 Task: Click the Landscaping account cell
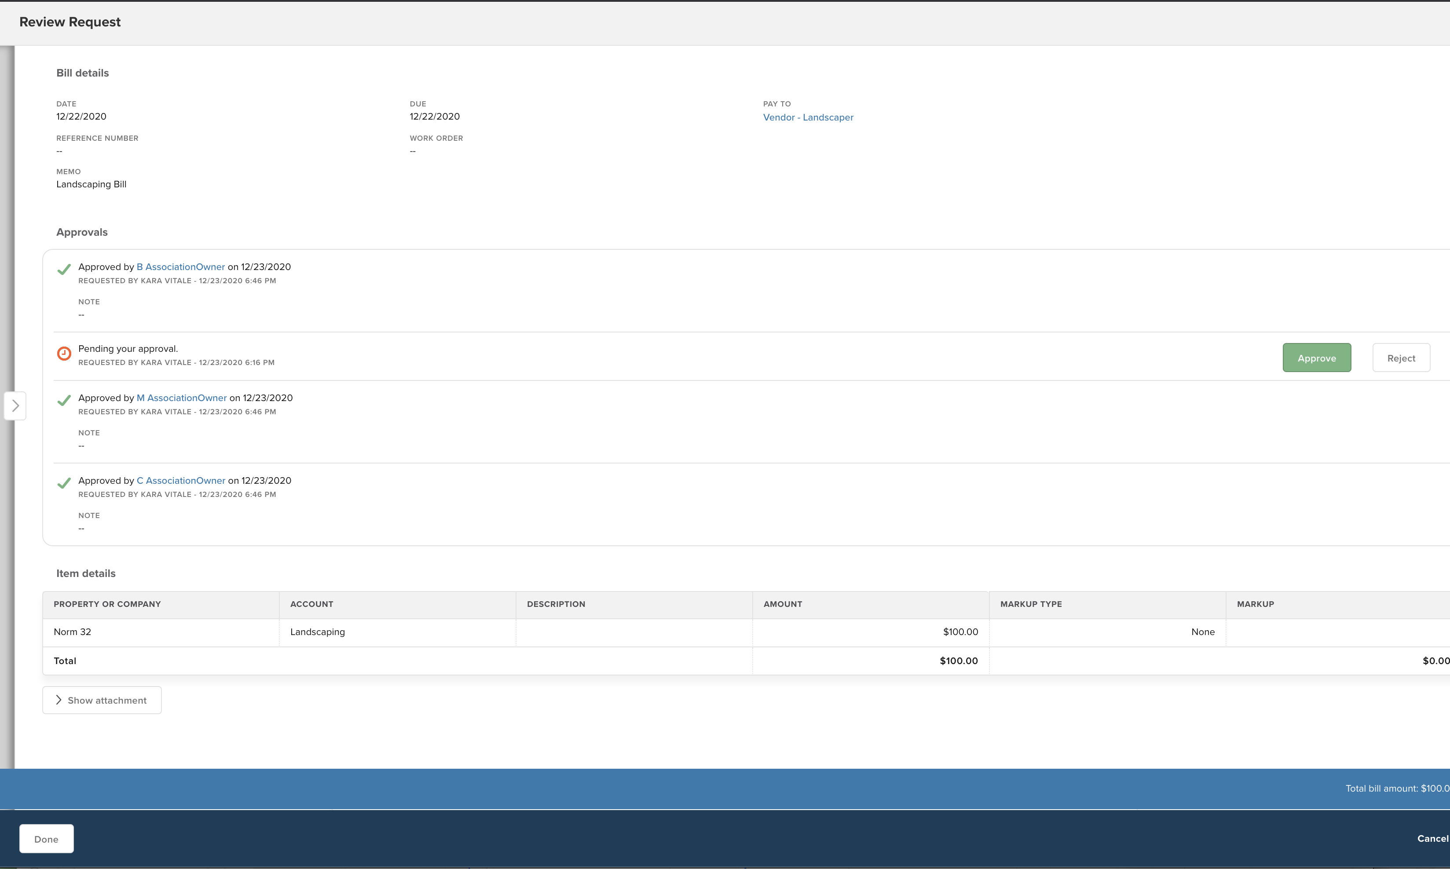pos(317,632)
